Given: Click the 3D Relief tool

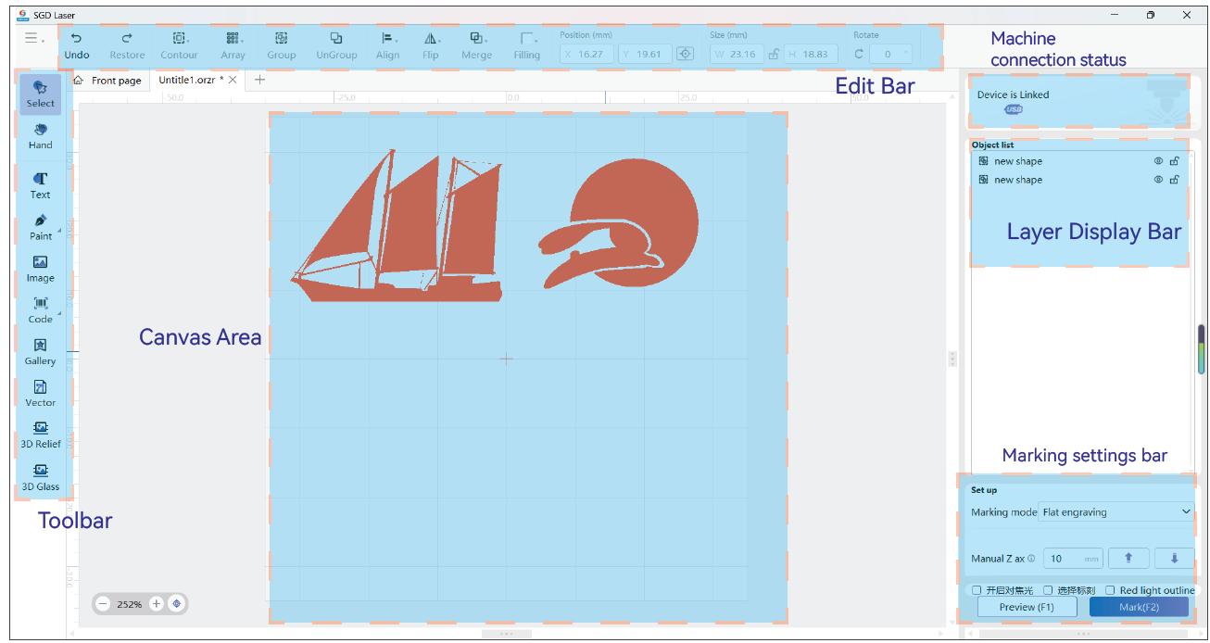Looking at the screenshot, I should click(40, 434).
